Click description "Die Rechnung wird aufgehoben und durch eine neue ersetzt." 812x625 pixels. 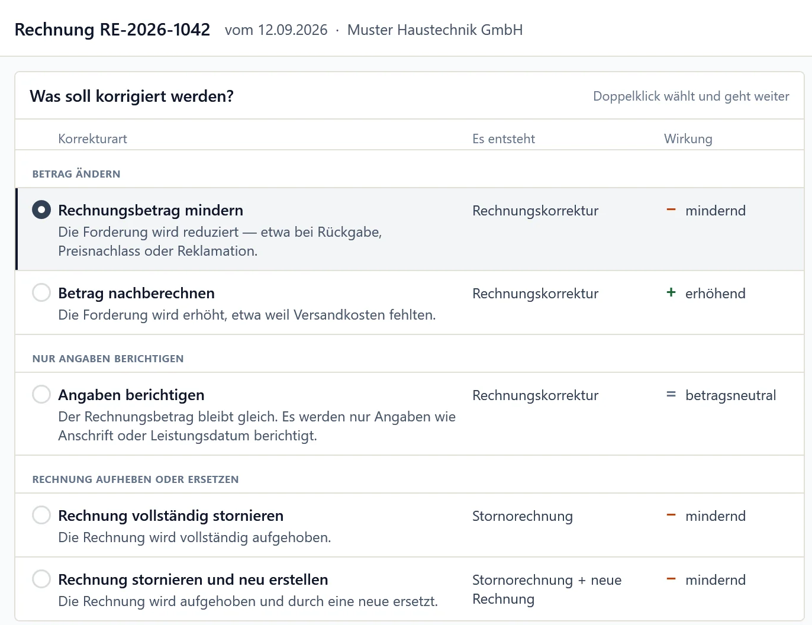248,601
